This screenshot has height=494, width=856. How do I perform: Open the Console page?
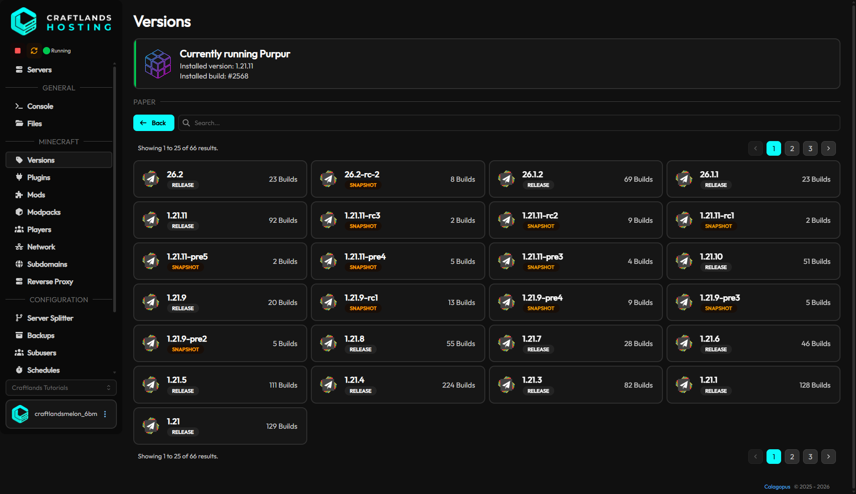coord(59,106)
